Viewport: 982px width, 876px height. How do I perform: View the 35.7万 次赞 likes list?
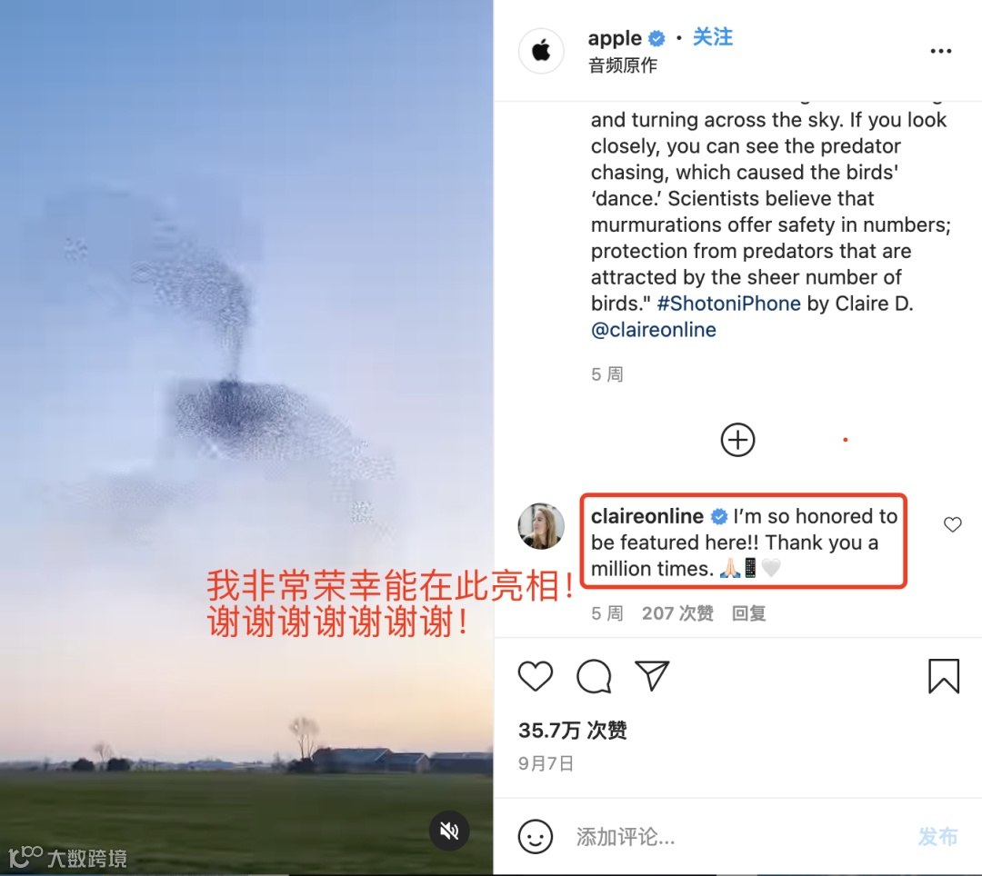(x=573, y=731)
